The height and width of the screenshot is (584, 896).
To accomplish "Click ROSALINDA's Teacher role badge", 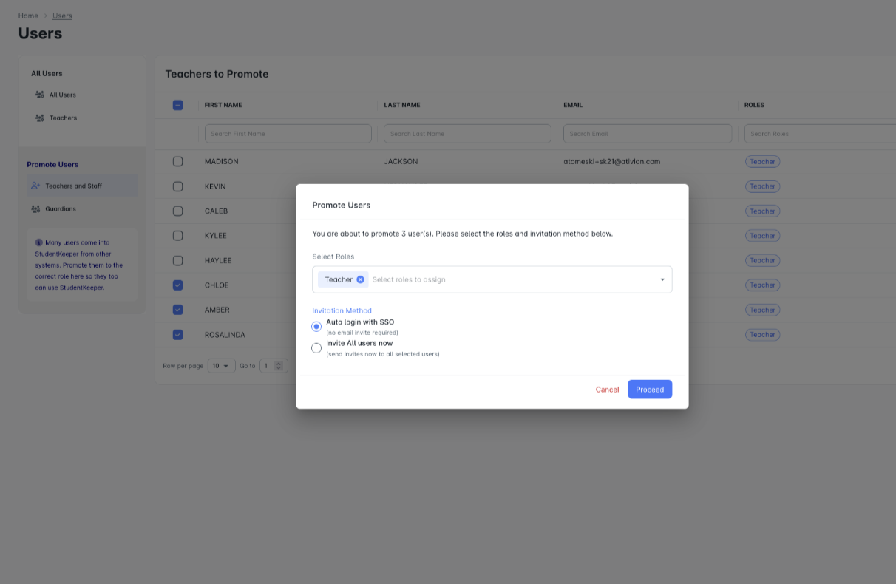I will pos(762,334).
